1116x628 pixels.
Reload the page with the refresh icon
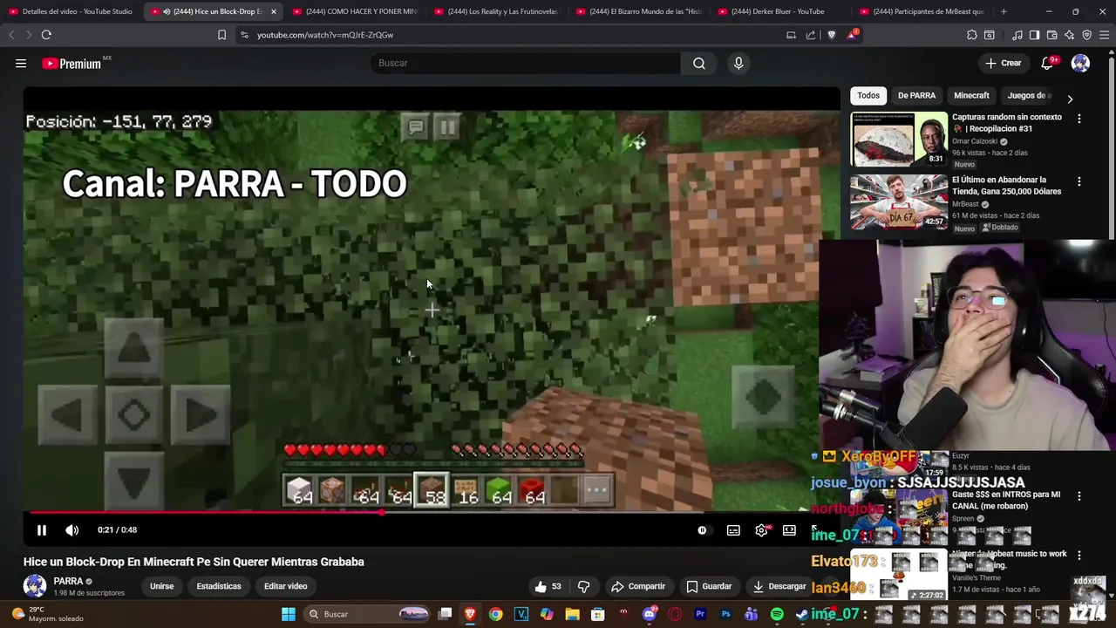tap(46, 35)
